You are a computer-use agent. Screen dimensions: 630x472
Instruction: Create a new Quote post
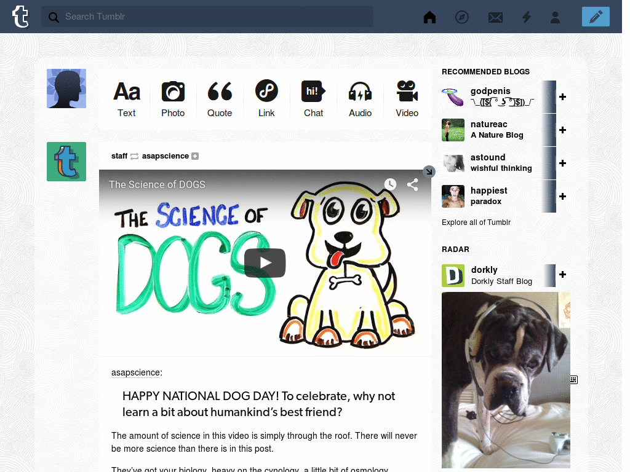220,99
